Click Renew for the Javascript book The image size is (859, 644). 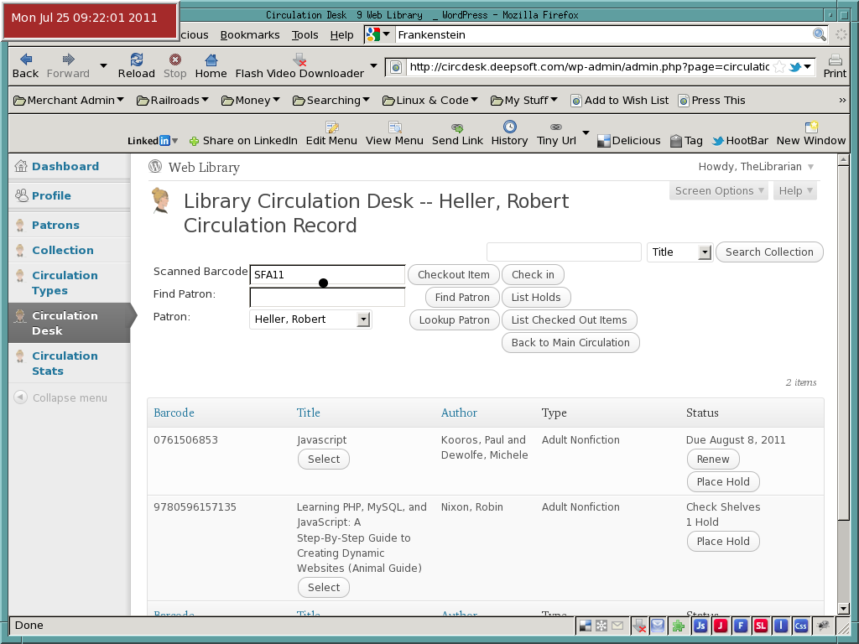tap(713, 460)
